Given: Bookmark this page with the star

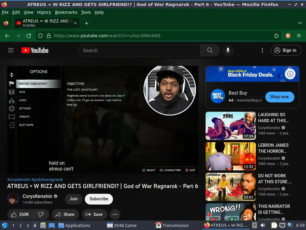Looking at the screenshot, I should pos(276,36).
